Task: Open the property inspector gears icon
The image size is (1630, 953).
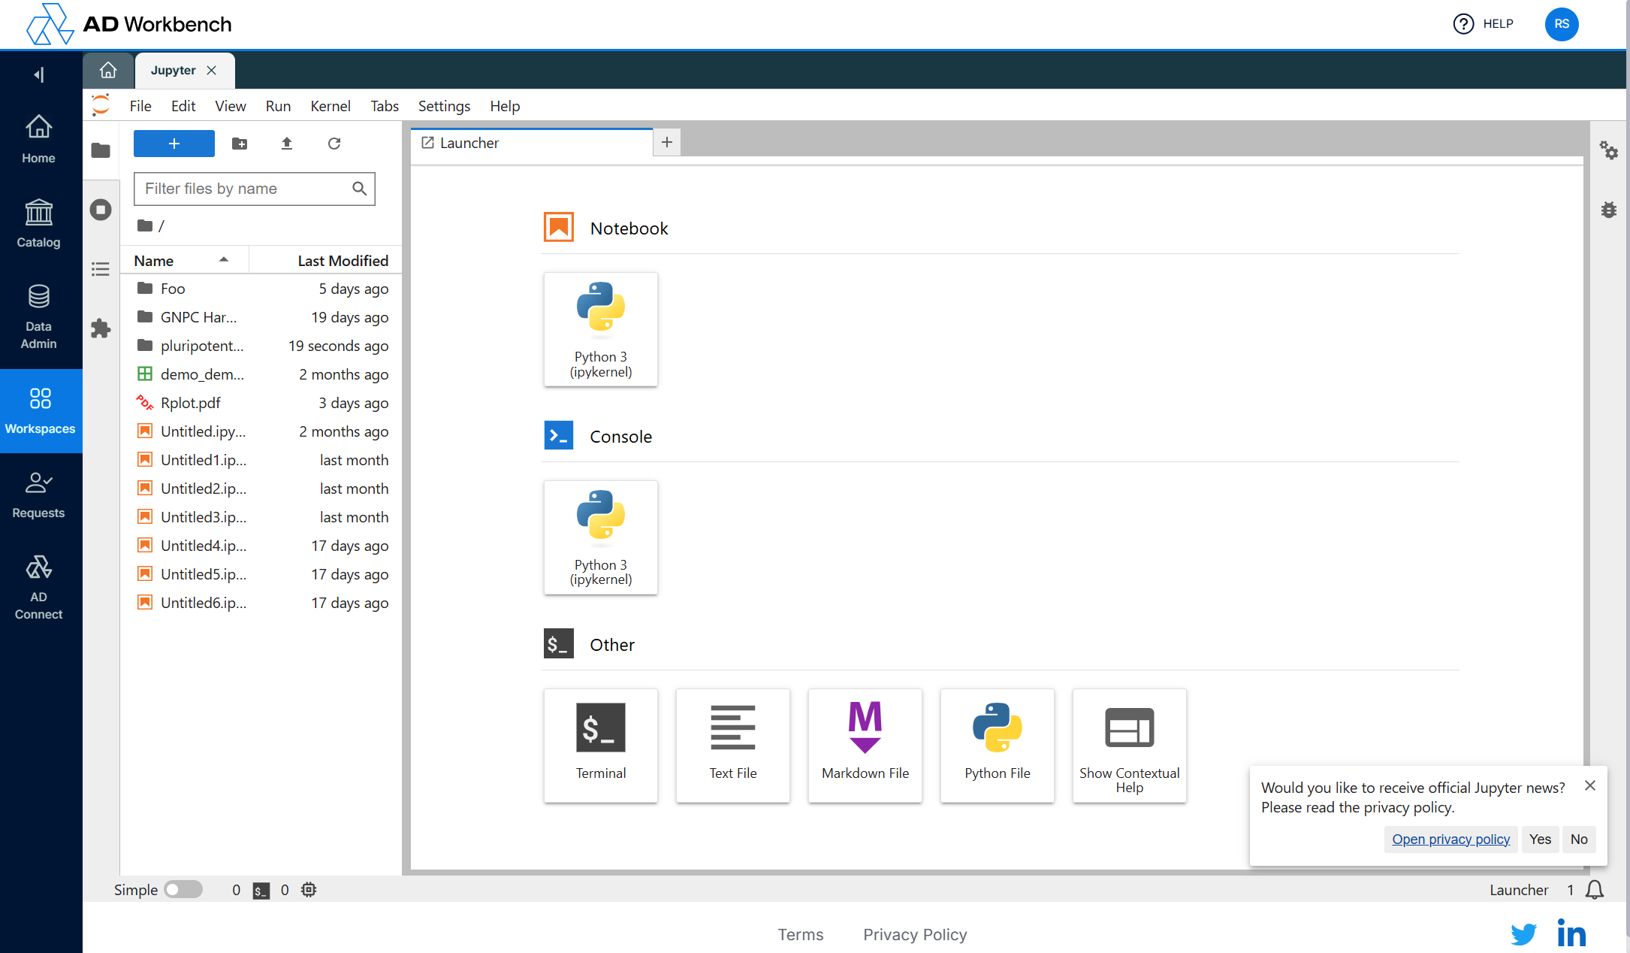Action: (x=1608, y=150)
